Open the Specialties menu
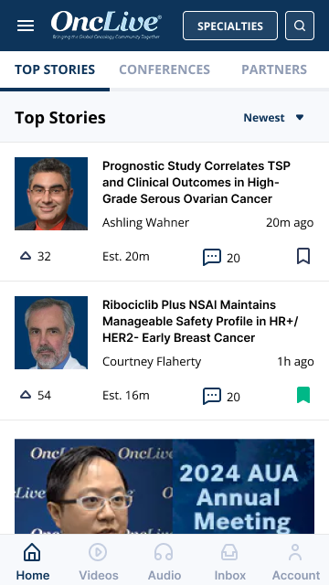329x585 pixels. click(230, 26)
